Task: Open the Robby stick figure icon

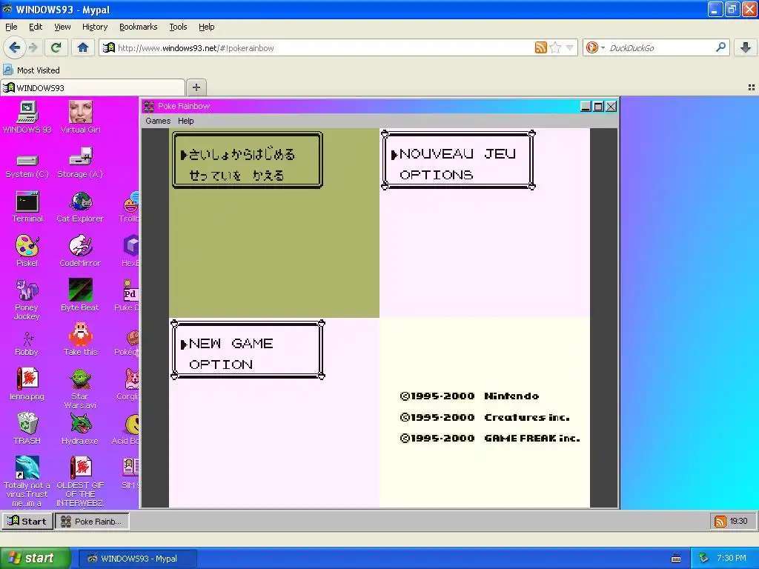Action: tap(27, 344)
